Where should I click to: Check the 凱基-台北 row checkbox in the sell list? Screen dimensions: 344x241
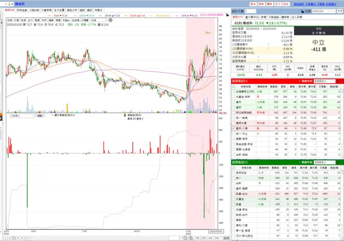233,194
